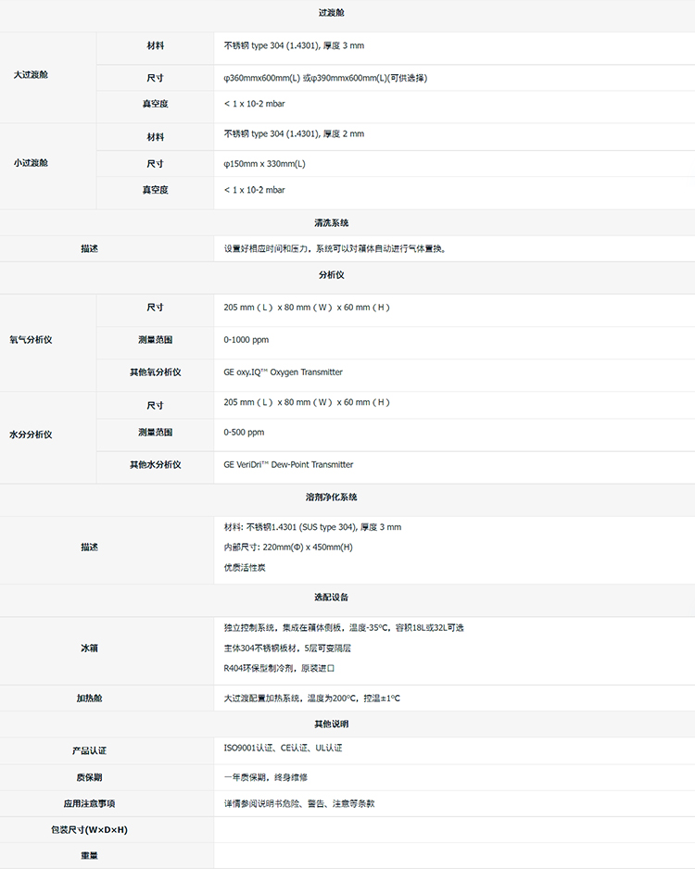The height and width of the screenshot is (869, 695).
Task: Click the 氧气分析仪 row label
Action: (31, 340)
